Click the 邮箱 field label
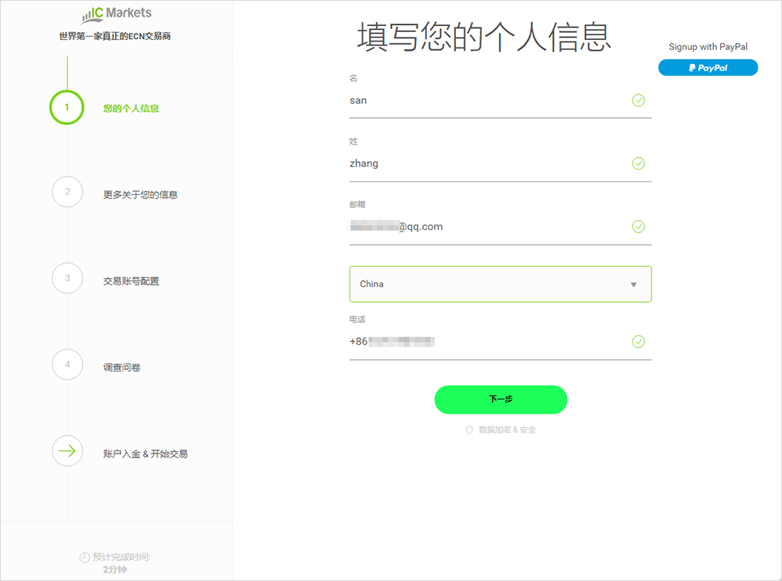This screenshot has height=581, width=782. coord(357,204)
